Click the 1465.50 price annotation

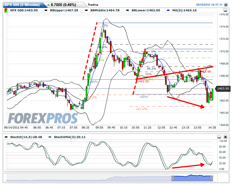pos(143,82)
